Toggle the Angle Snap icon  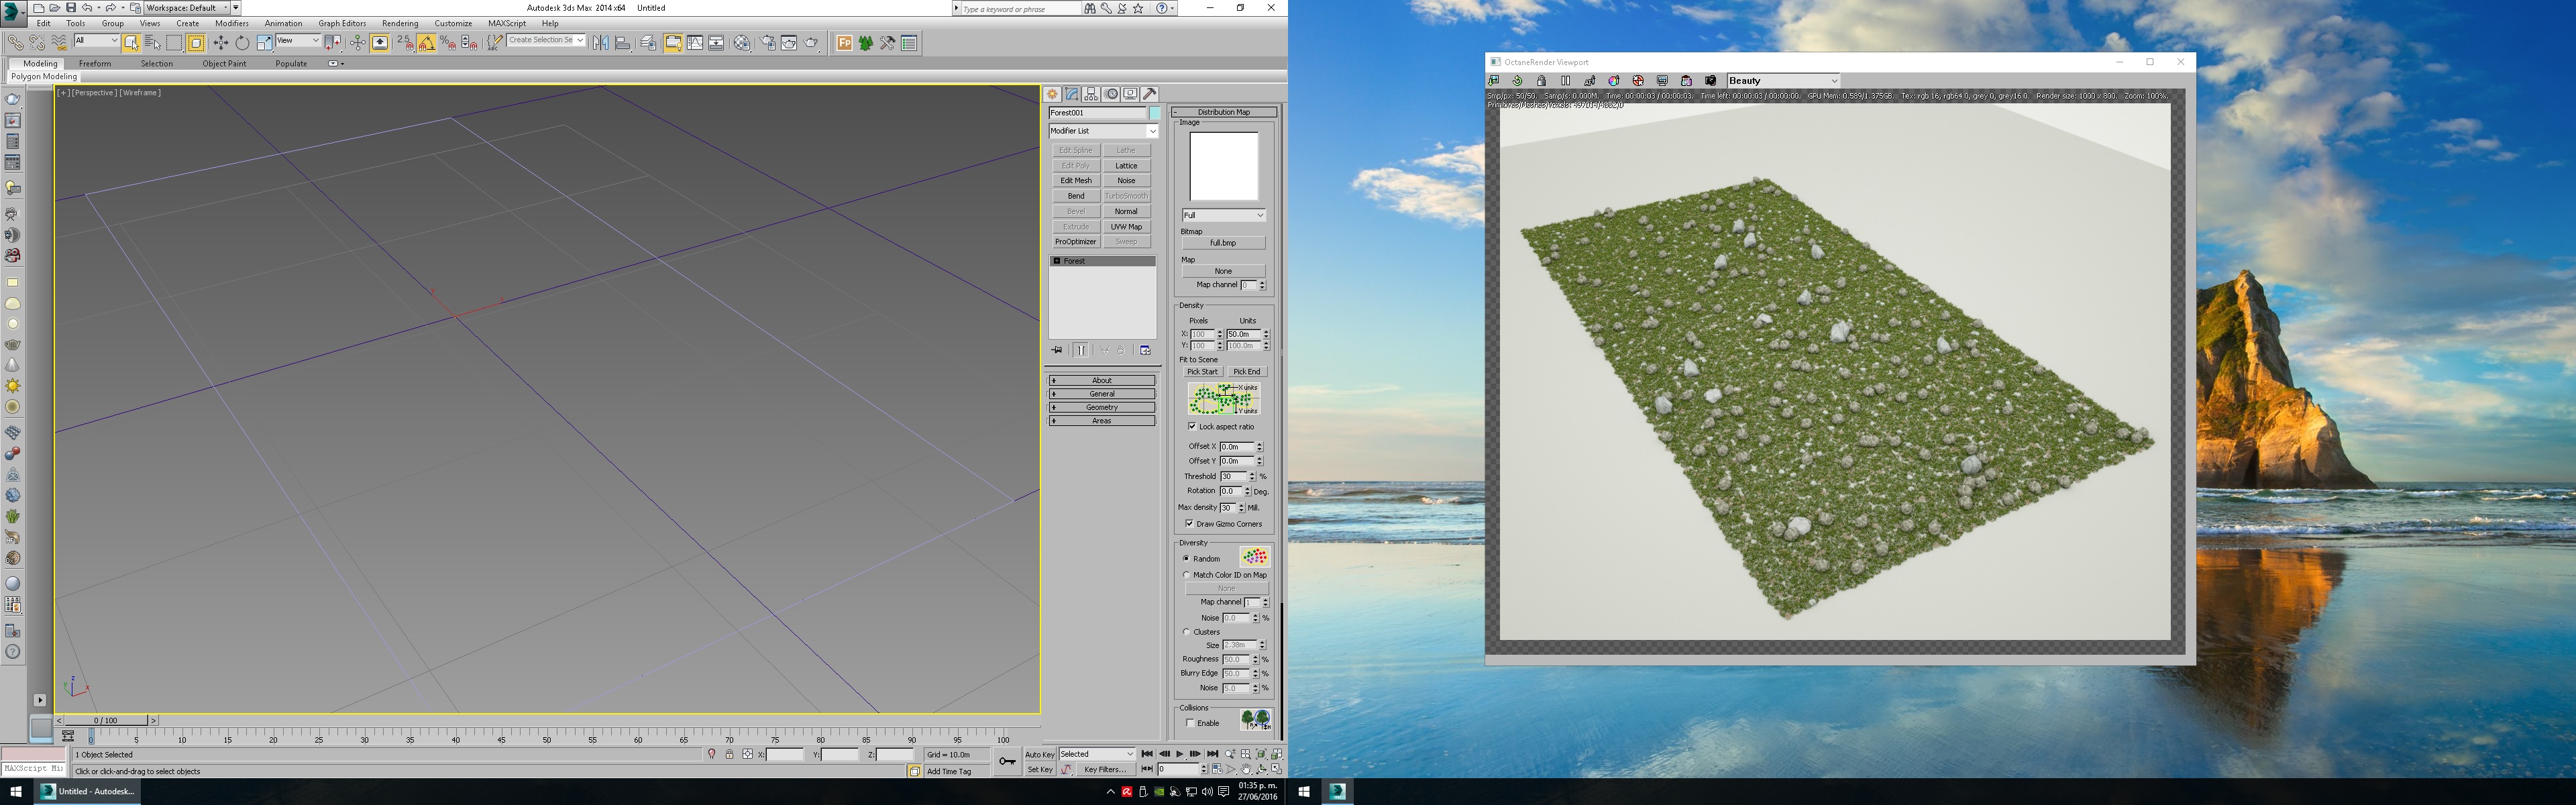pyautogui.click(x=426, y=43)
